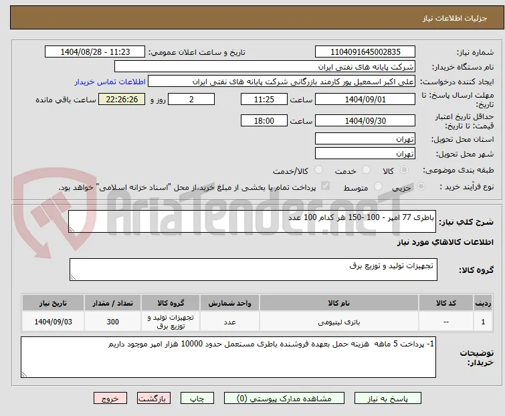The image size is (505, 416).
Task: Select the خدمت radio button
Action: (366, 170)
